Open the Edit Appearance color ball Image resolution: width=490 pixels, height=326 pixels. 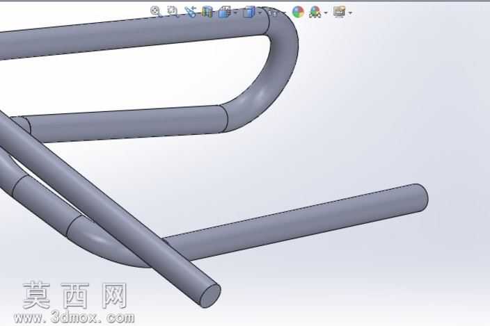(298, 13)
